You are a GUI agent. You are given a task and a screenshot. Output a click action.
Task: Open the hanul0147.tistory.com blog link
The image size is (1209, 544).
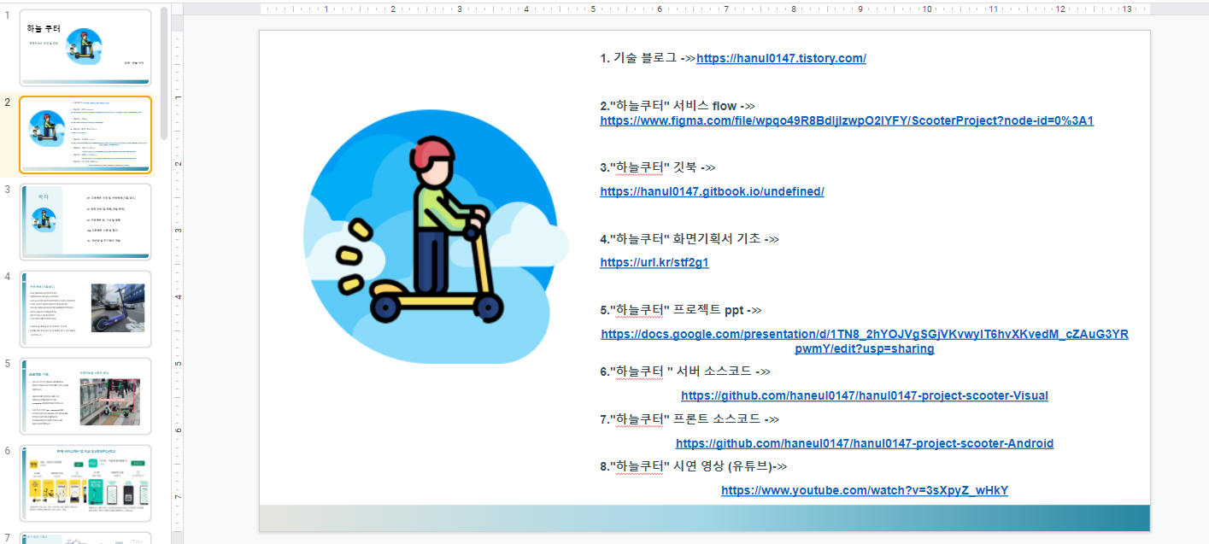(x=781, y=58)
